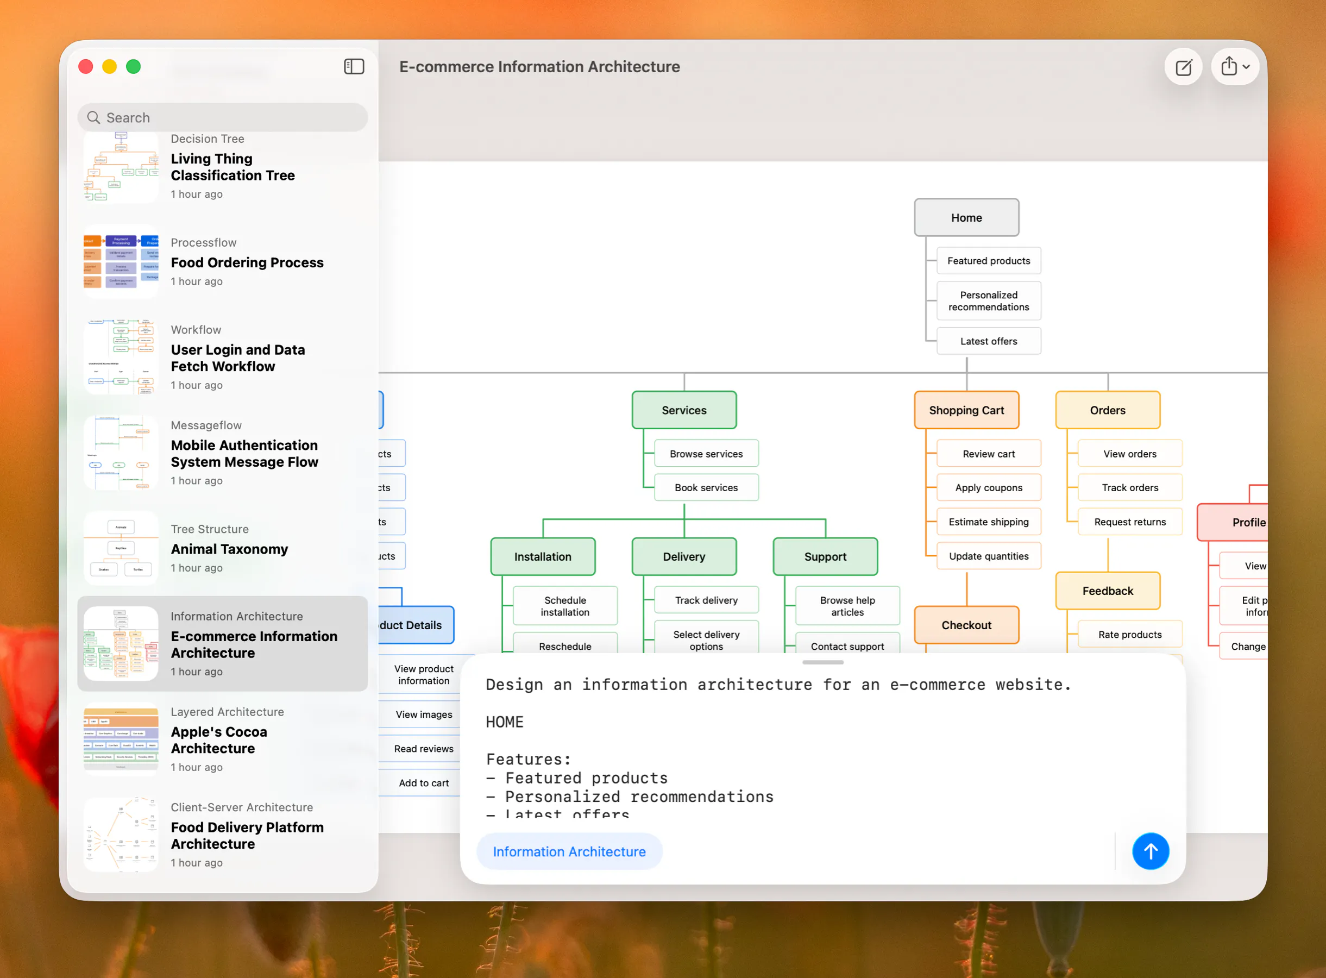Viewport: 1326px width, 978px height.
Task: Select the Select delivery options node
Action: 706,637
